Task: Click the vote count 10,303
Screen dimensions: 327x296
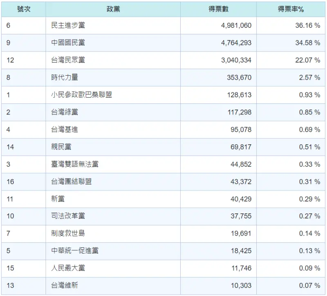Action: pos(241,285)
